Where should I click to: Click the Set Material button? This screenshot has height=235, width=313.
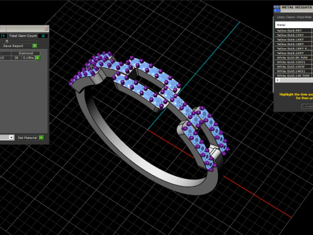(x=27, y=138)
